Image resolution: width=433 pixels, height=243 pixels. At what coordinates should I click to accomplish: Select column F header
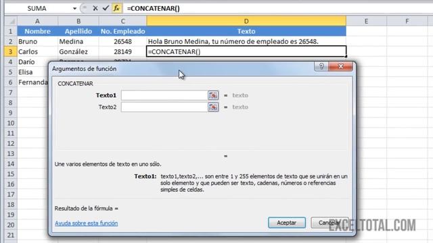click(407, 21)
